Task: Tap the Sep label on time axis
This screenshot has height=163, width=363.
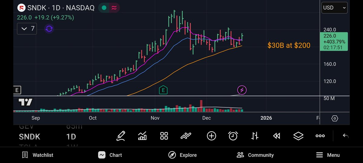Action: (x=36, y=118)
